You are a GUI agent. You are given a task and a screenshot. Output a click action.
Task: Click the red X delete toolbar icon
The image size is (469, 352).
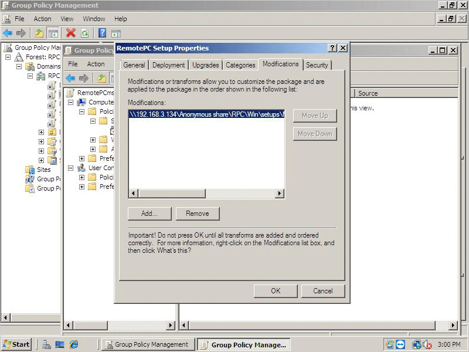pyautogui.click(x=71, y=33)
